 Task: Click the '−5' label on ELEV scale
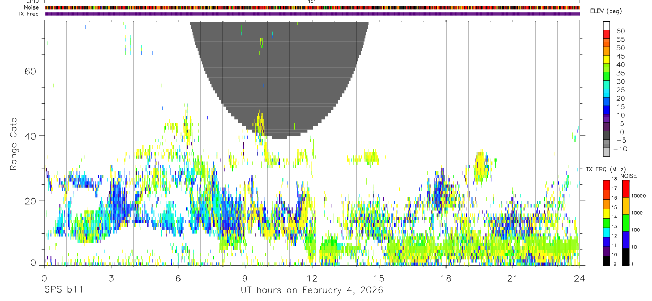(x=621, y=140)
